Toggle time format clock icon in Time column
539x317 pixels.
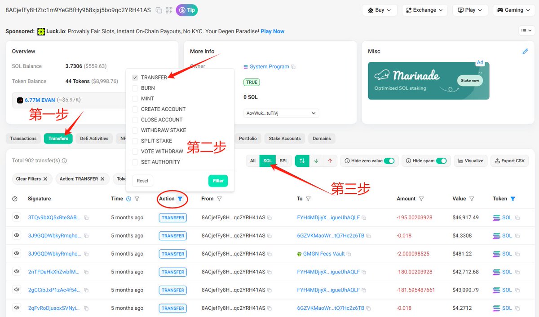pos(129,199)
